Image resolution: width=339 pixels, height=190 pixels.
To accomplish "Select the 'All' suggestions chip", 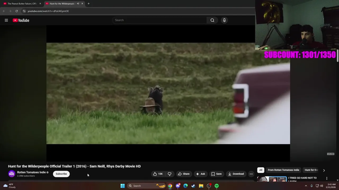I will point(261,170).
